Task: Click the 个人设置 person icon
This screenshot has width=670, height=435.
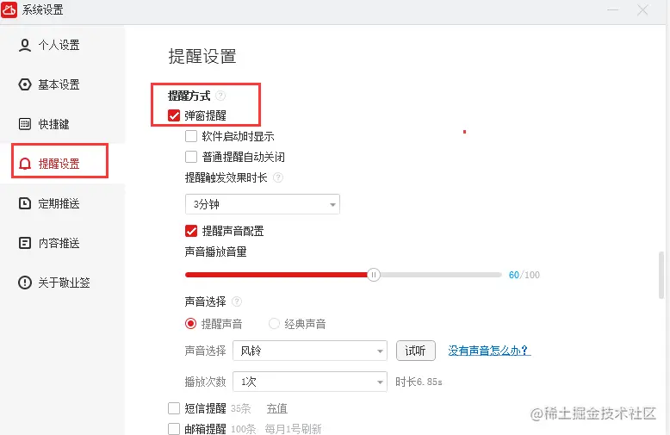Action: (25, 46)
